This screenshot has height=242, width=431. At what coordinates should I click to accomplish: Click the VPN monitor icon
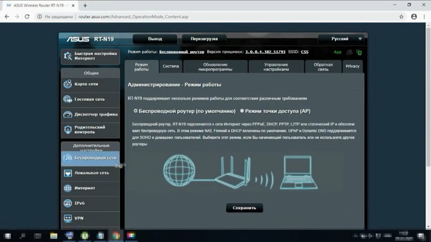68,218
